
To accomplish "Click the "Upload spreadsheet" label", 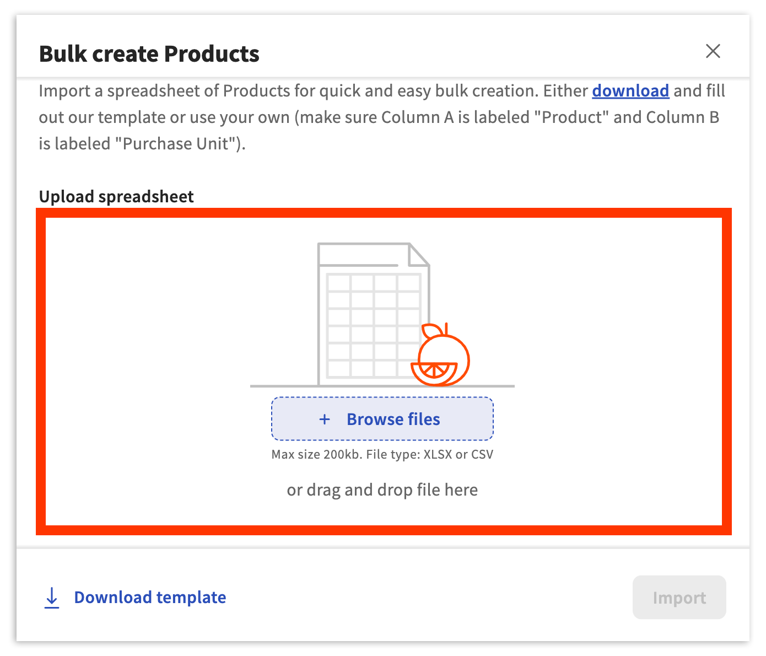I will point(116,197).
